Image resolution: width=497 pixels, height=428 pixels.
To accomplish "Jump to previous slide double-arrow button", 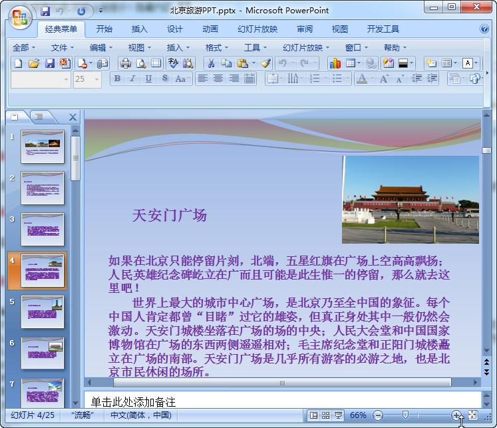I will (486, 361).
